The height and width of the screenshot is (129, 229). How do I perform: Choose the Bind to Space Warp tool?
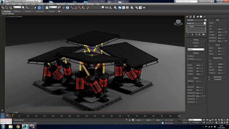(x=10, y=8)
